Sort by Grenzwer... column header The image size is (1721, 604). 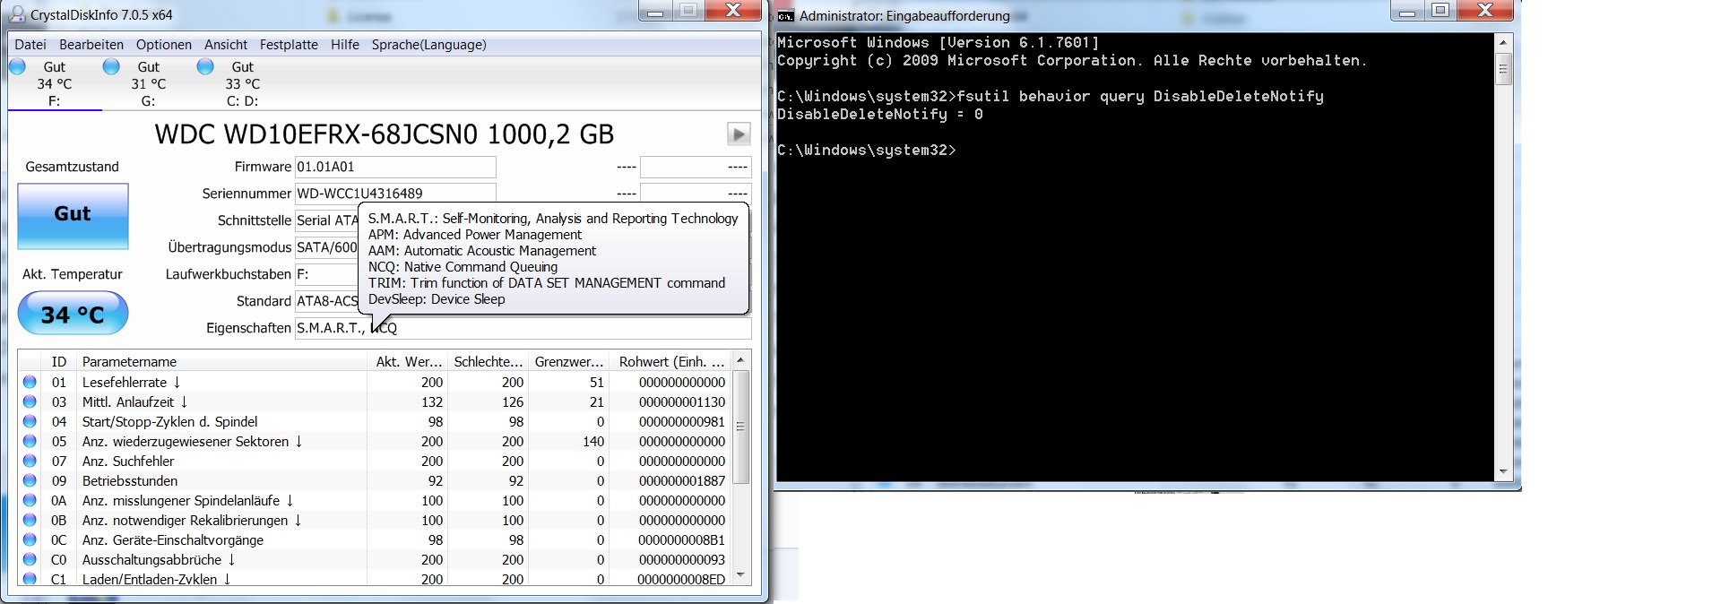click(569, 362)
